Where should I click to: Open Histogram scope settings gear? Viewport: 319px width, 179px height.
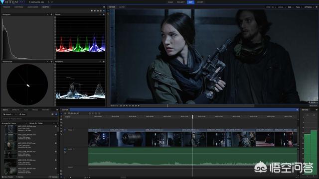pyautogui.click(x=51, y=14)
